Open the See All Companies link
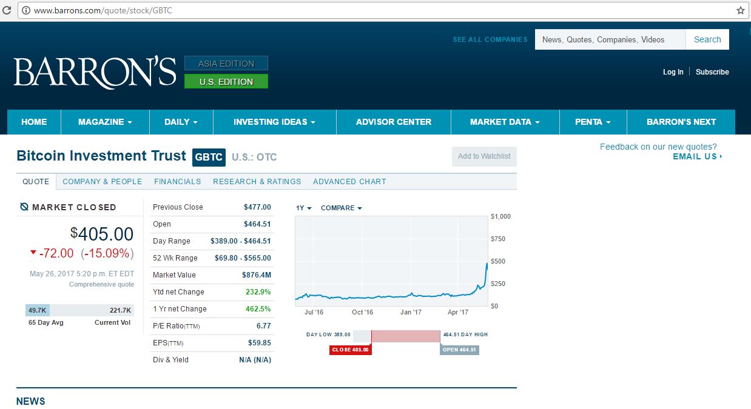Image resolution: width=751 pixels, height=409 pixels. click(490, 39)
